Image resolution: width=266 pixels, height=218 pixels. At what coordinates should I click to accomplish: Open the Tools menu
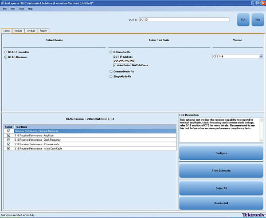(21, 8)
